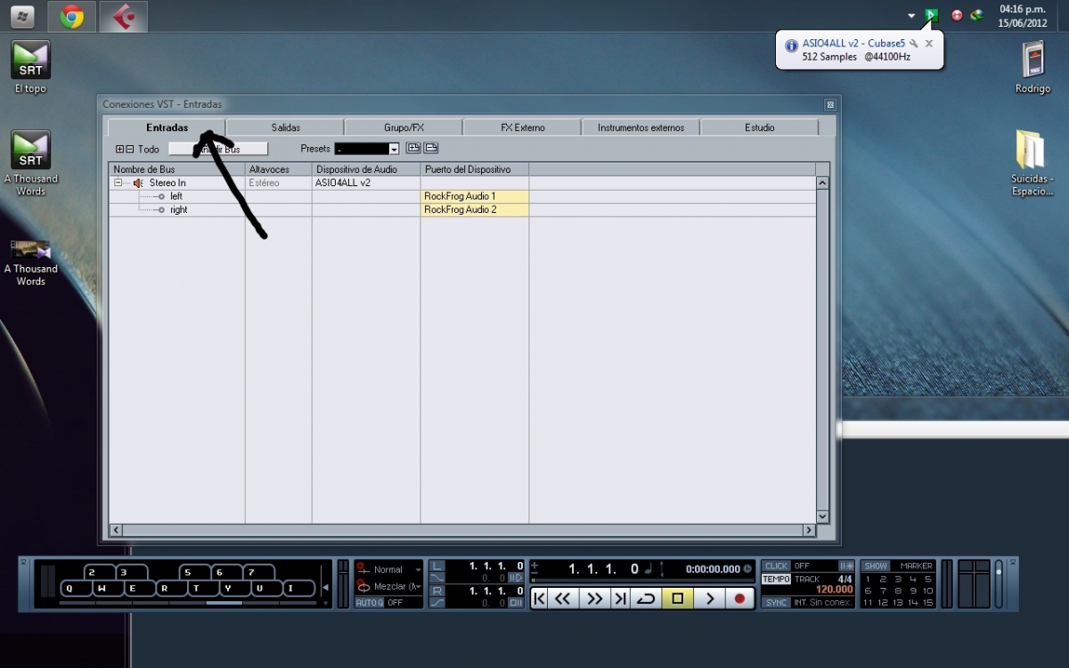Go to project start in transport
The width and height of the screenshot is (1069, 668).
(539, 599)
